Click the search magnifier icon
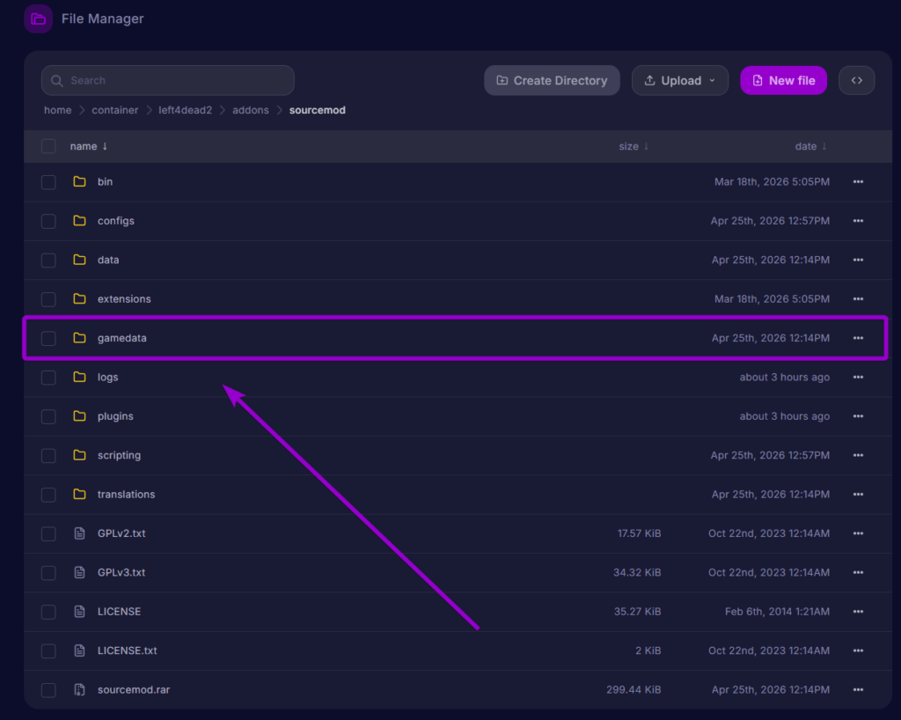 tap(56, 80)
